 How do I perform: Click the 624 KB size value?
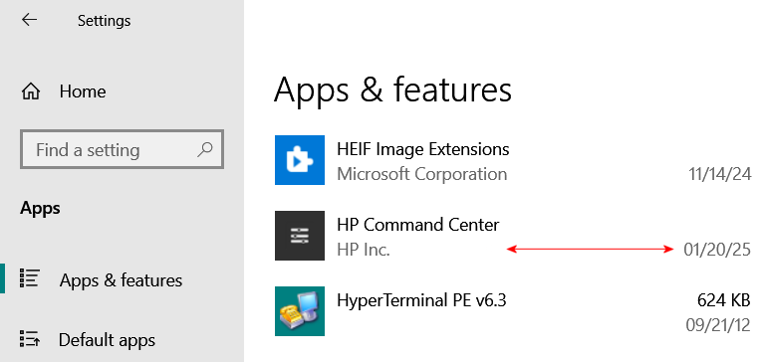(x=724, y=300)
